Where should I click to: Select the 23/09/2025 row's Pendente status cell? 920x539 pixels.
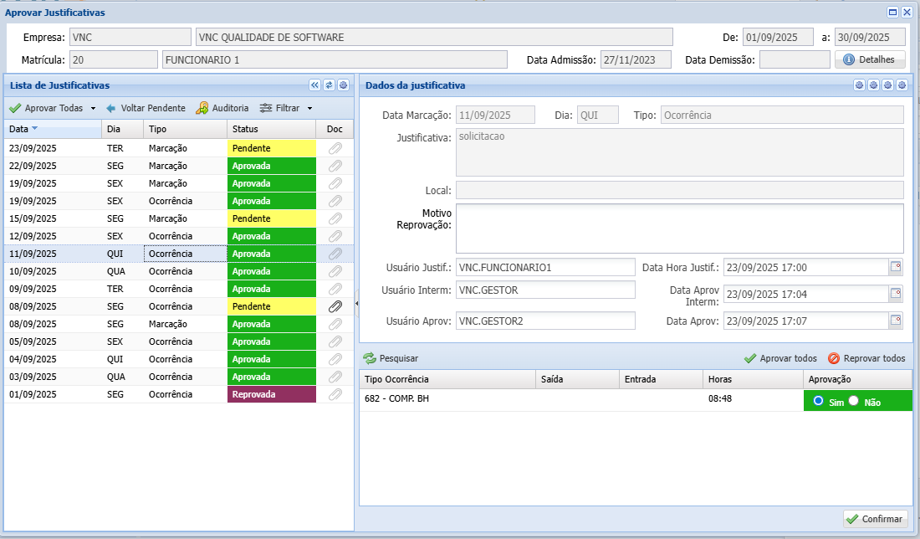tap(272, 148)
